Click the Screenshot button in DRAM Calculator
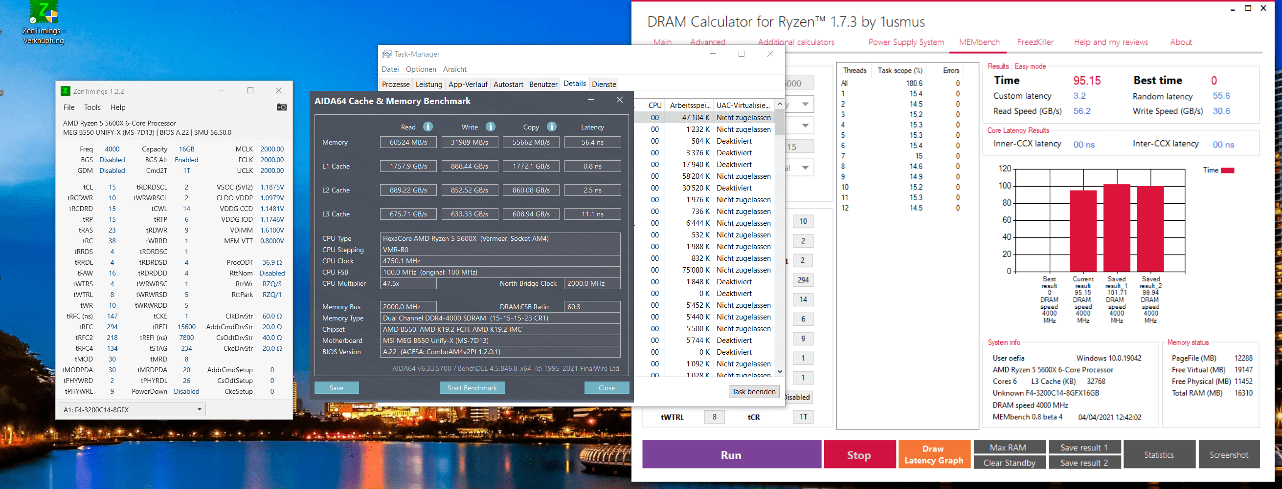 (1229, 455)
